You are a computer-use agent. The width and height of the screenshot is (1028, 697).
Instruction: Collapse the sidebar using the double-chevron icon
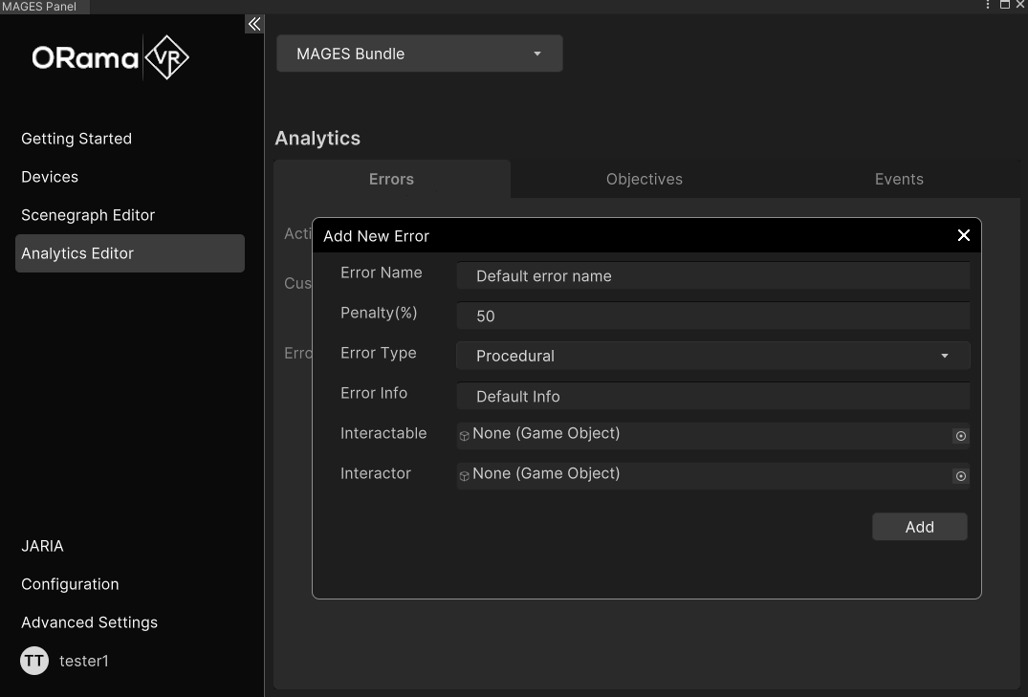click(x=253, y=24)
